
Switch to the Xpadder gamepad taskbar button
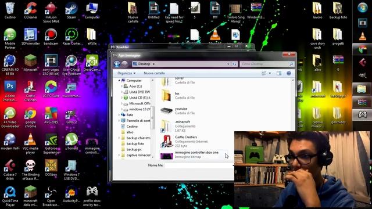pyautogui.click(x=362, y=115)
